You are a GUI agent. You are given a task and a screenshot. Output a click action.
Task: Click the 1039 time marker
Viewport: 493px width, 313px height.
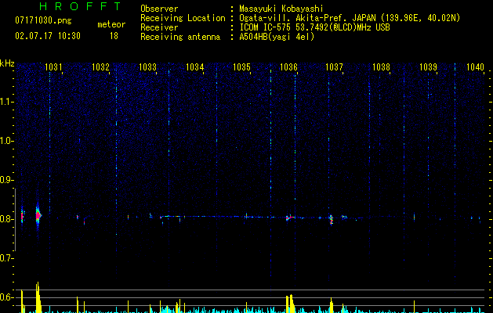428,67
